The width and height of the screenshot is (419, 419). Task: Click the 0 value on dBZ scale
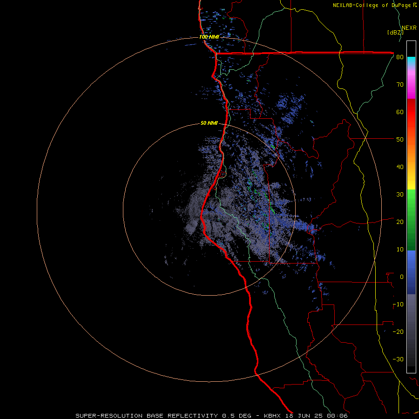point(402,277)
